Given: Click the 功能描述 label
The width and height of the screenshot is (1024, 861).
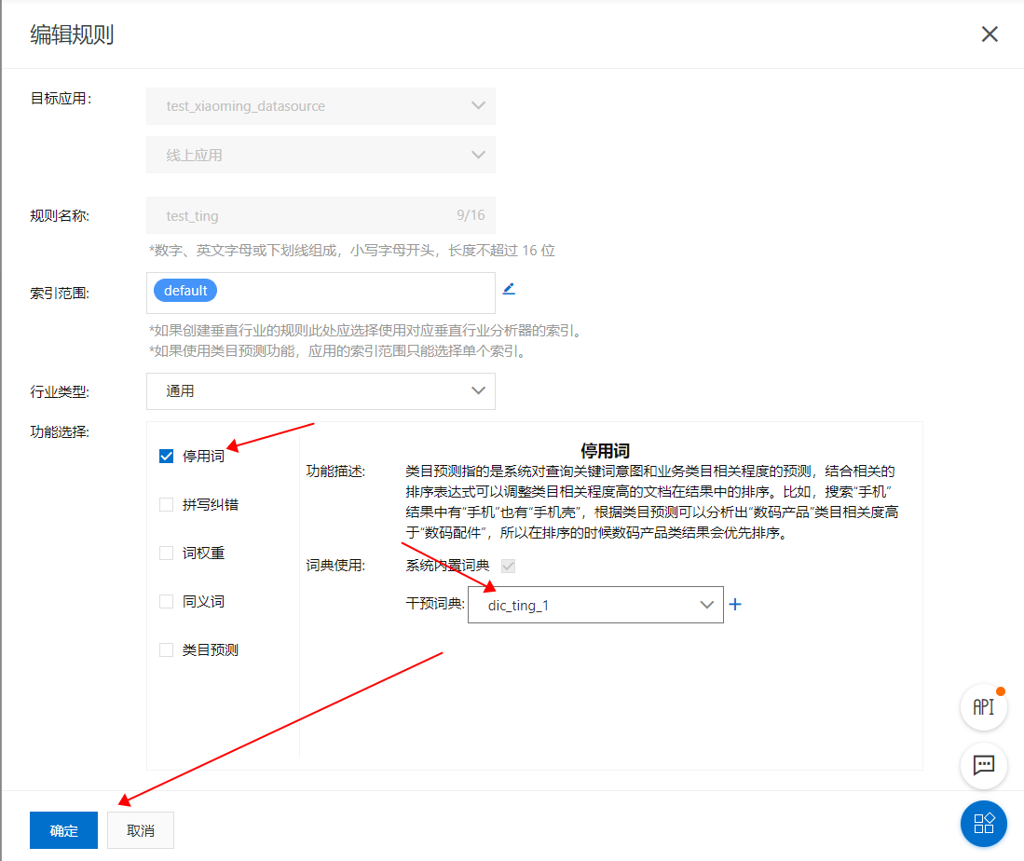Looking at the screenshot, I should coord(335,471).
